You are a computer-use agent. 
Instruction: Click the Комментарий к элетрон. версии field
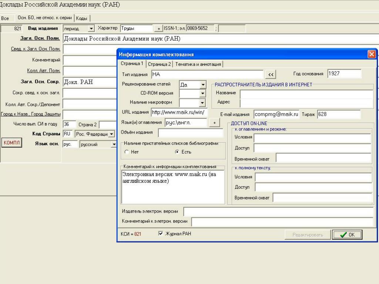tap(282, 222)
